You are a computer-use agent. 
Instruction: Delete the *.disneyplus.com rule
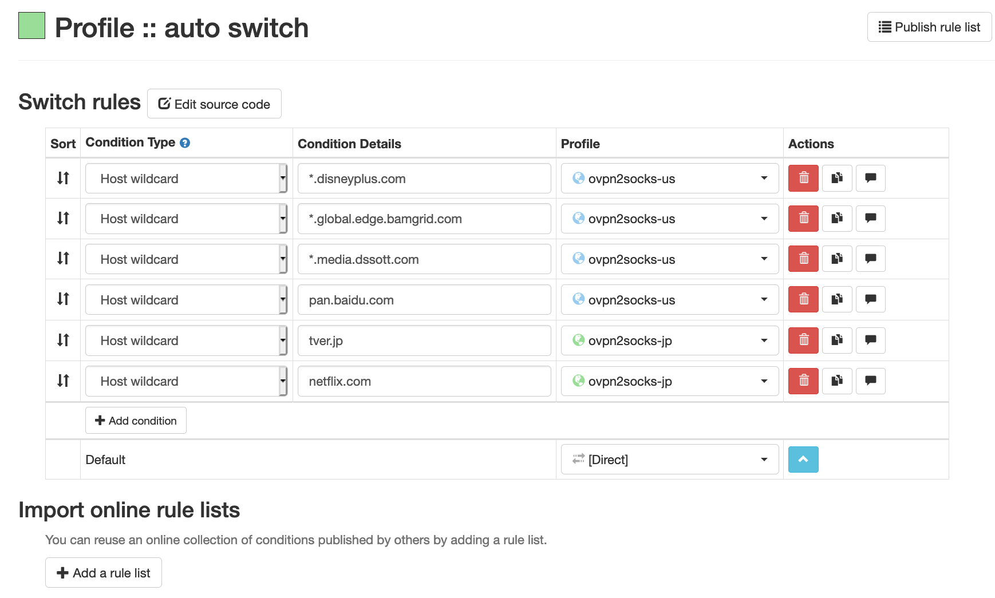point(803,178)
